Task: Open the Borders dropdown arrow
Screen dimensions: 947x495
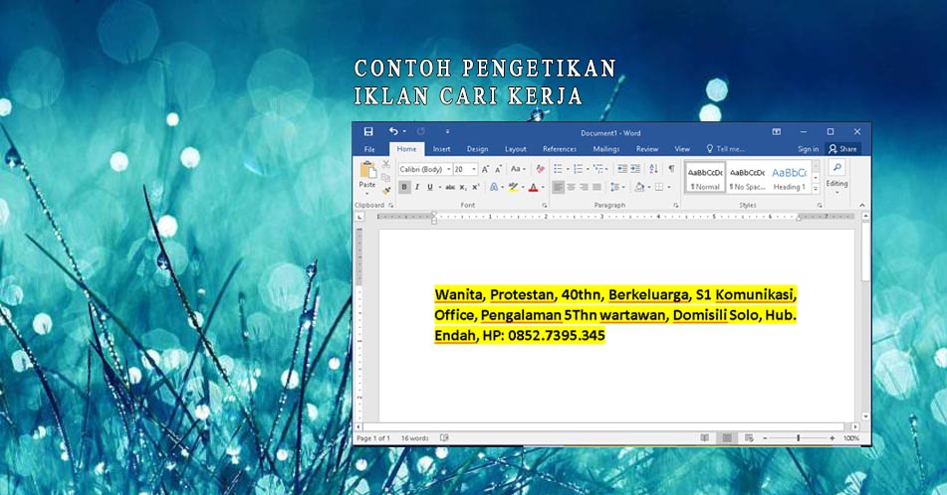Action: 669,188
